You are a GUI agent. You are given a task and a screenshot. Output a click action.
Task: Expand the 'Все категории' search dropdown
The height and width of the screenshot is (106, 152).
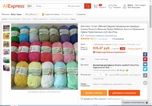point(75,6)
